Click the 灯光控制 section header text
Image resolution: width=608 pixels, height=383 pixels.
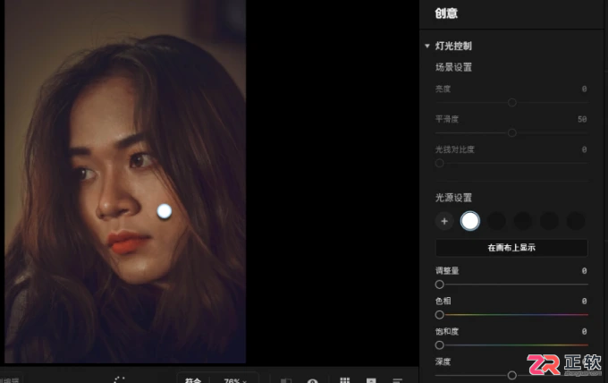[x=453, y=46]
